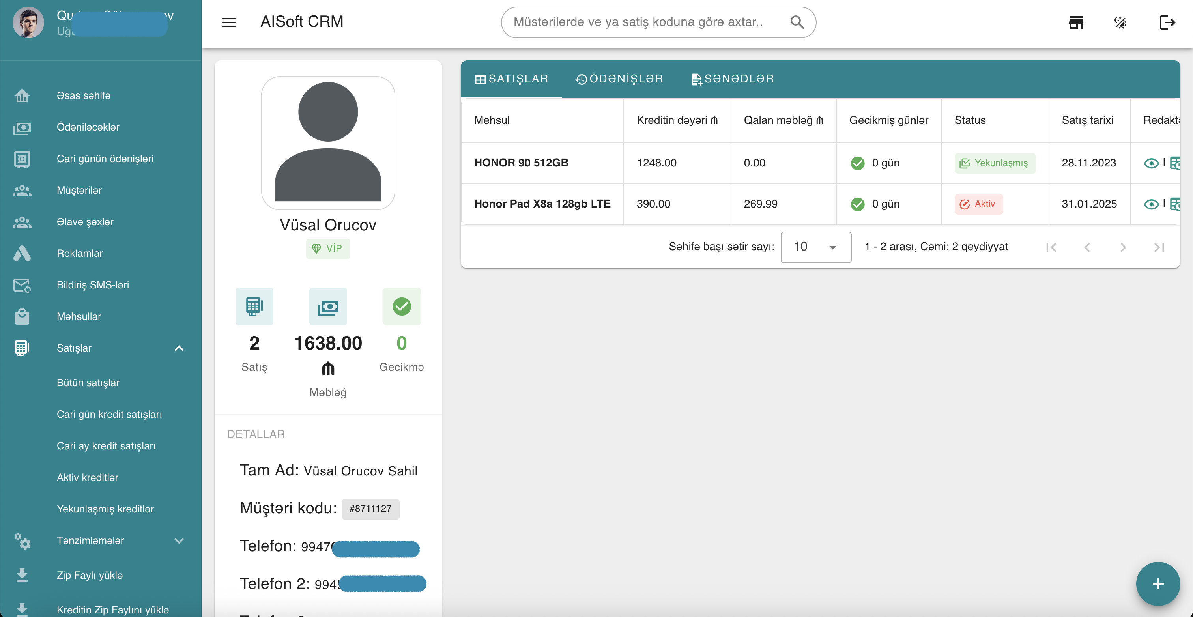Click the Gecikmə checkmark tile icon

tap(402, 306)
